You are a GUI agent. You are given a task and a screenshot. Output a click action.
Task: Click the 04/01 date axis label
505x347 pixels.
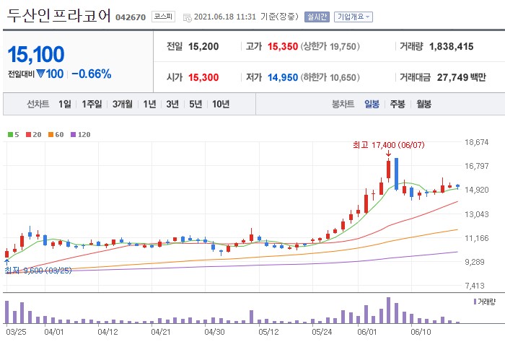pos(54,332)
